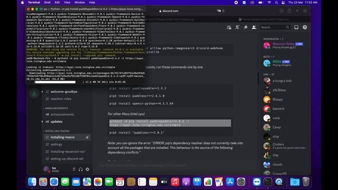Open Control Center in menu bar

tap(283, 2)
